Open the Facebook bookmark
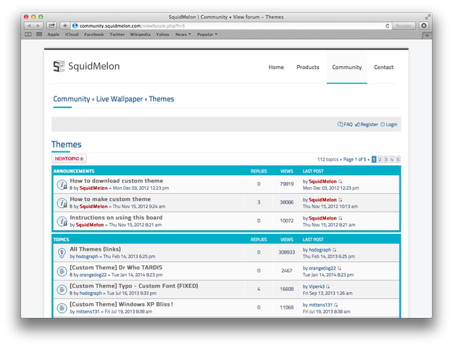The width and height of the screenshot is (453, 347). [x=94, y=34]
